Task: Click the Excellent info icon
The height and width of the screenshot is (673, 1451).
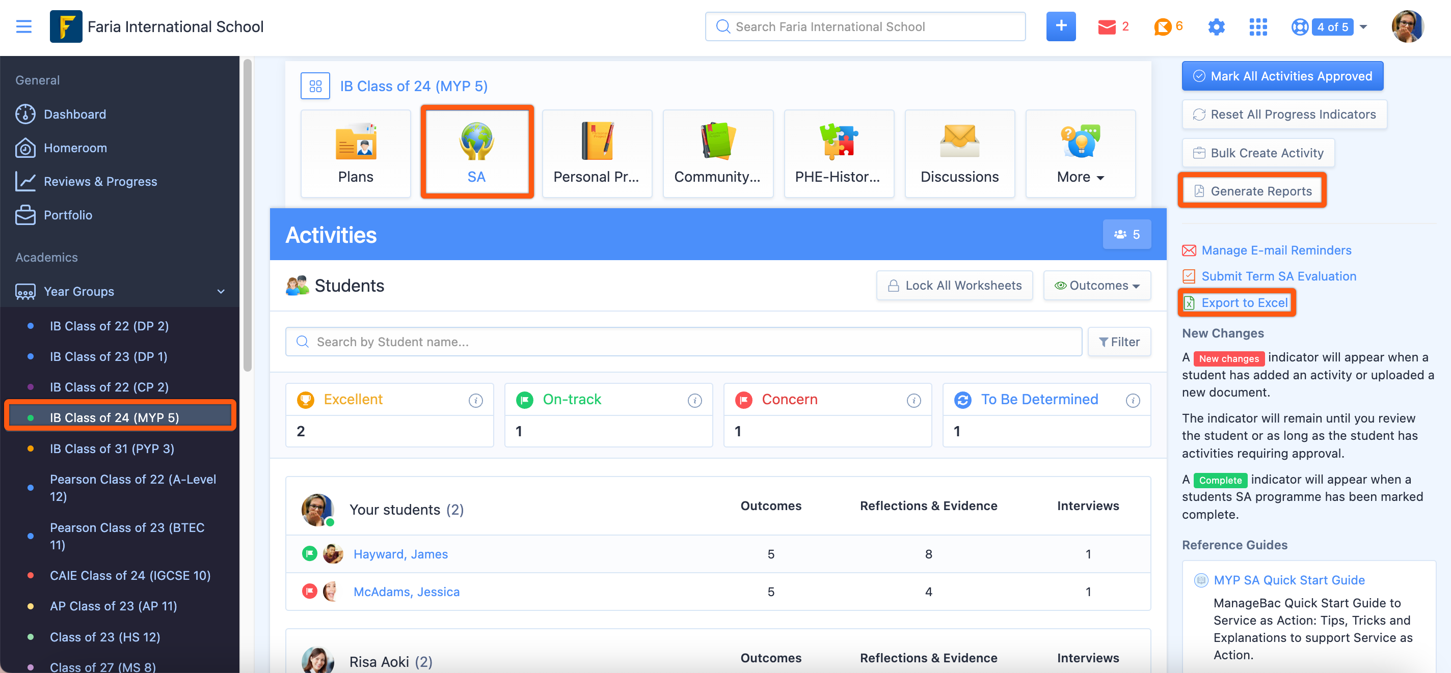Action: [475, 400]
